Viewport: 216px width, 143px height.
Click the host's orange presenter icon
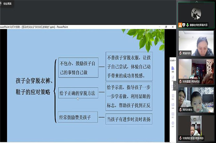[181, 25]
